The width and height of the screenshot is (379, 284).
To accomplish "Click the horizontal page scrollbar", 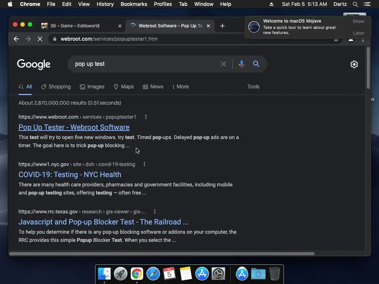I will (162, 254).
